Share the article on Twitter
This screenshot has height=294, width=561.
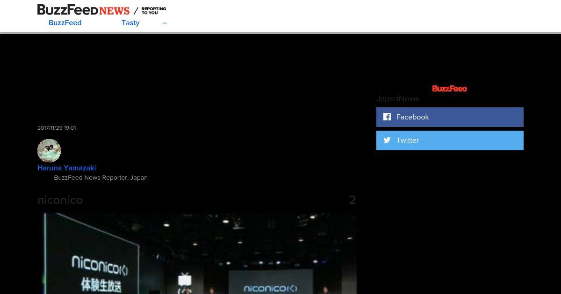click(x=450, y=140)
